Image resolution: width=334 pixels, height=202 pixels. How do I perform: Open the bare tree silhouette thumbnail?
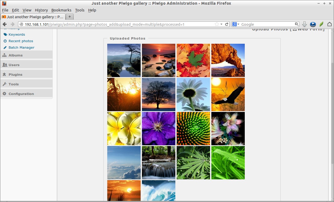coord(159,94)
